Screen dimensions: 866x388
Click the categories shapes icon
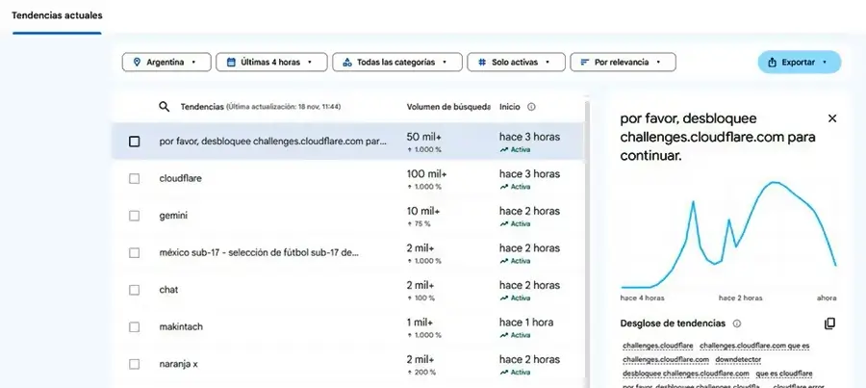point(347,63)
